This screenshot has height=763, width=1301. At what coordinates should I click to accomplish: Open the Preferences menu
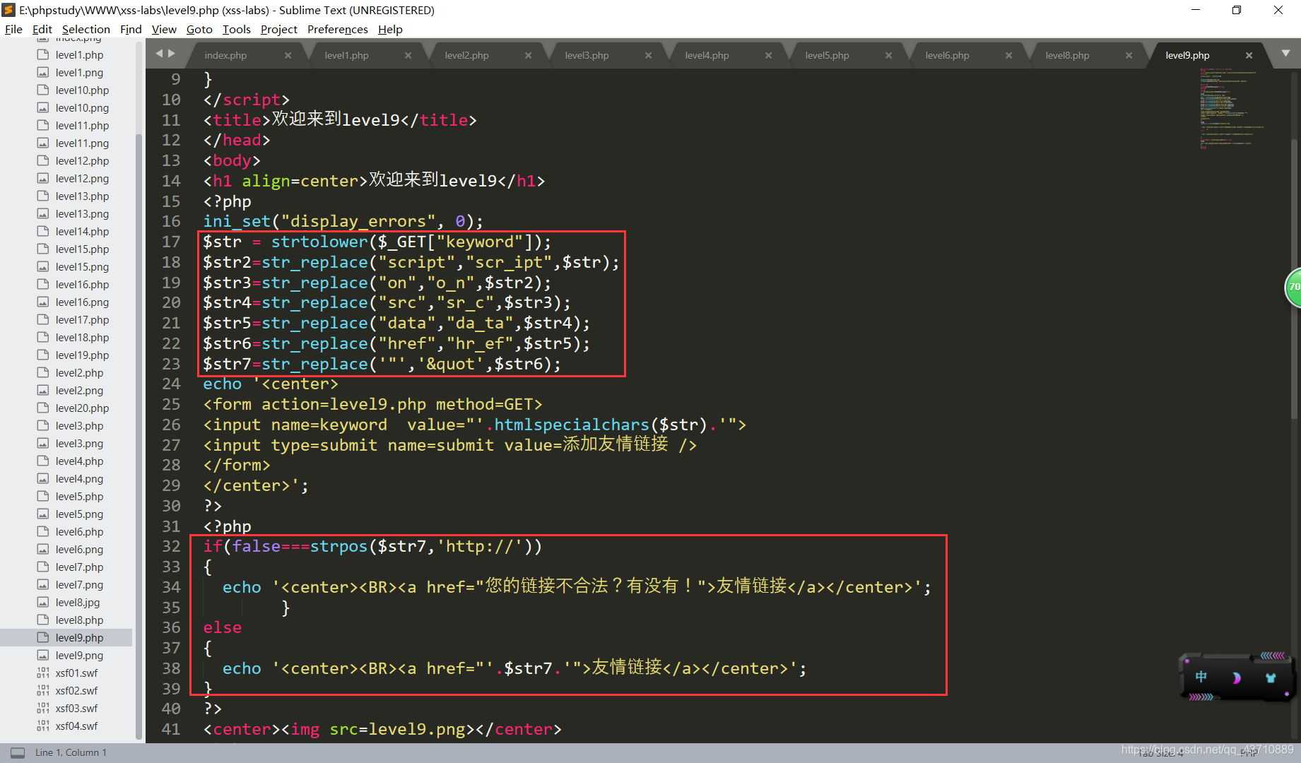click(337, 29)
